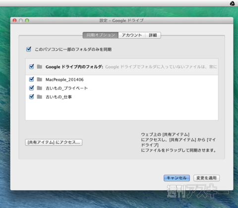The image size is (238, 208).
Task: Click folder icon beside 古いもの_プライベート
Action: [x=39, y=88]
